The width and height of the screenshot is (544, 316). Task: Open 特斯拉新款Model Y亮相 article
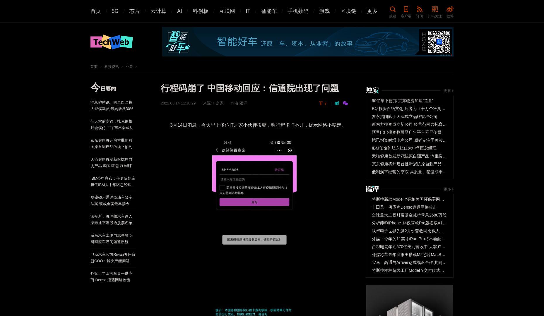tap(408, 199)
